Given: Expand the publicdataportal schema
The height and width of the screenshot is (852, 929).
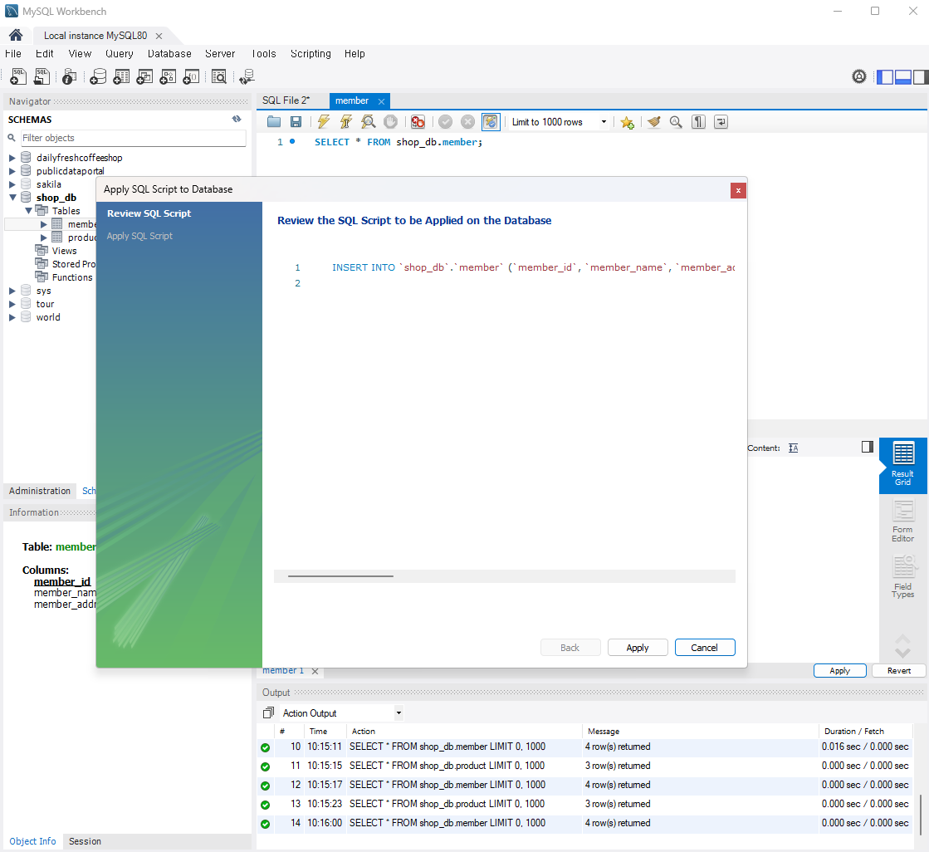Looking at the screenshot, I should [12, 170].
